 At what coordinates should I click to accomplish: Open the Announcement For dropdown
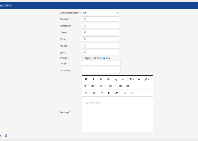pos(100,13)
